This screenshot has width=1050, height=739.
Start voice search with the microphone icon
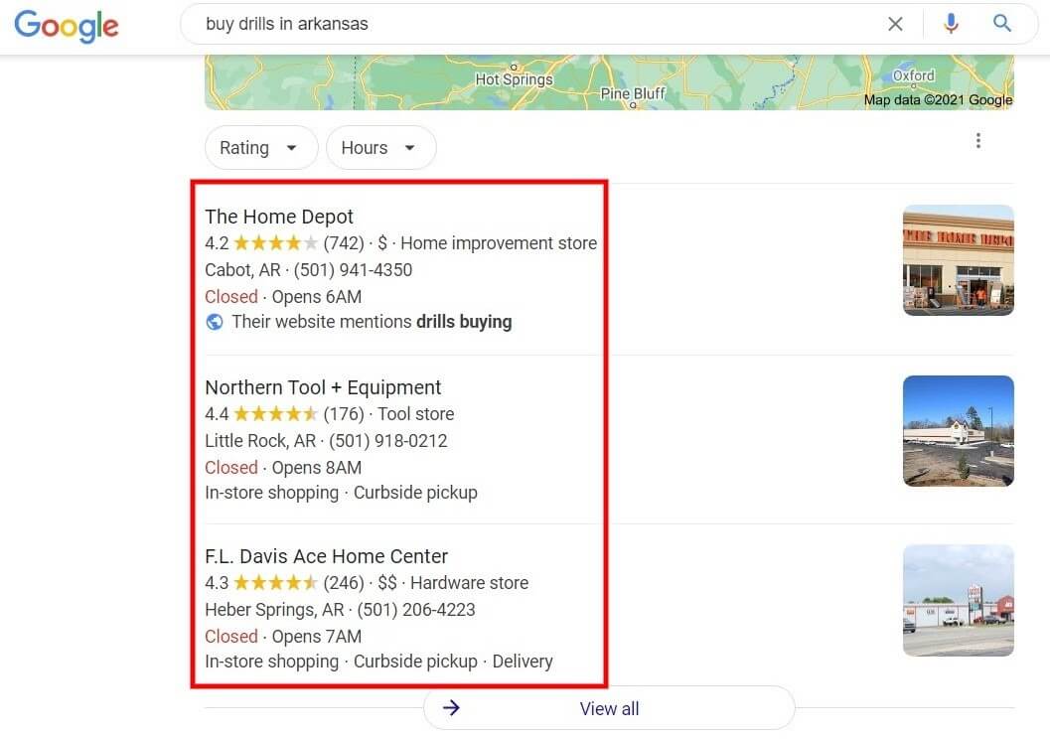pyautogui.click(x=951, y=24)
